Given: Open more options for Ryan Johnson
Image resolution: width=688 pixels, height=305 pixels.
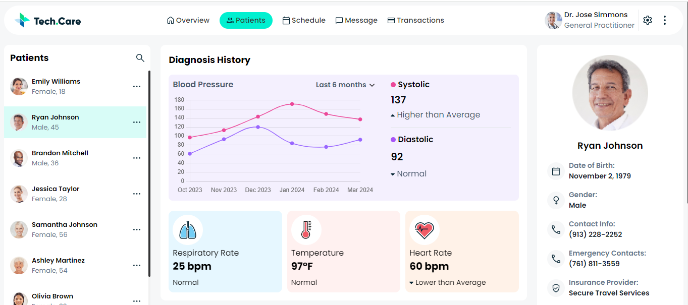Looking at the screenshot, I should tap(137, 122).
